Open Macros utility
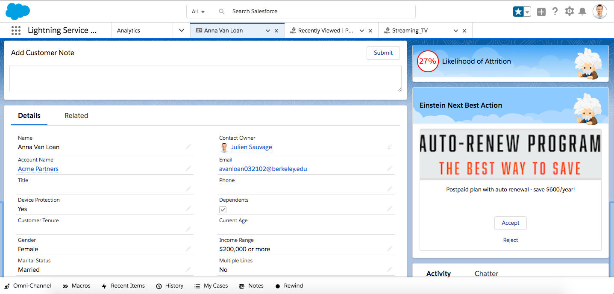614x294 pixels. [76, 286]
